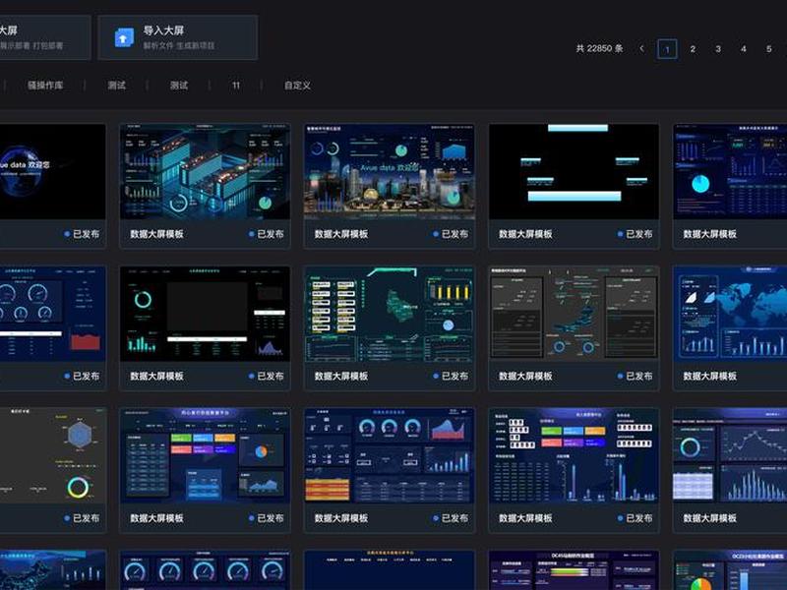Open the black dashboard thumbnail with teal ring

(205, 314)
